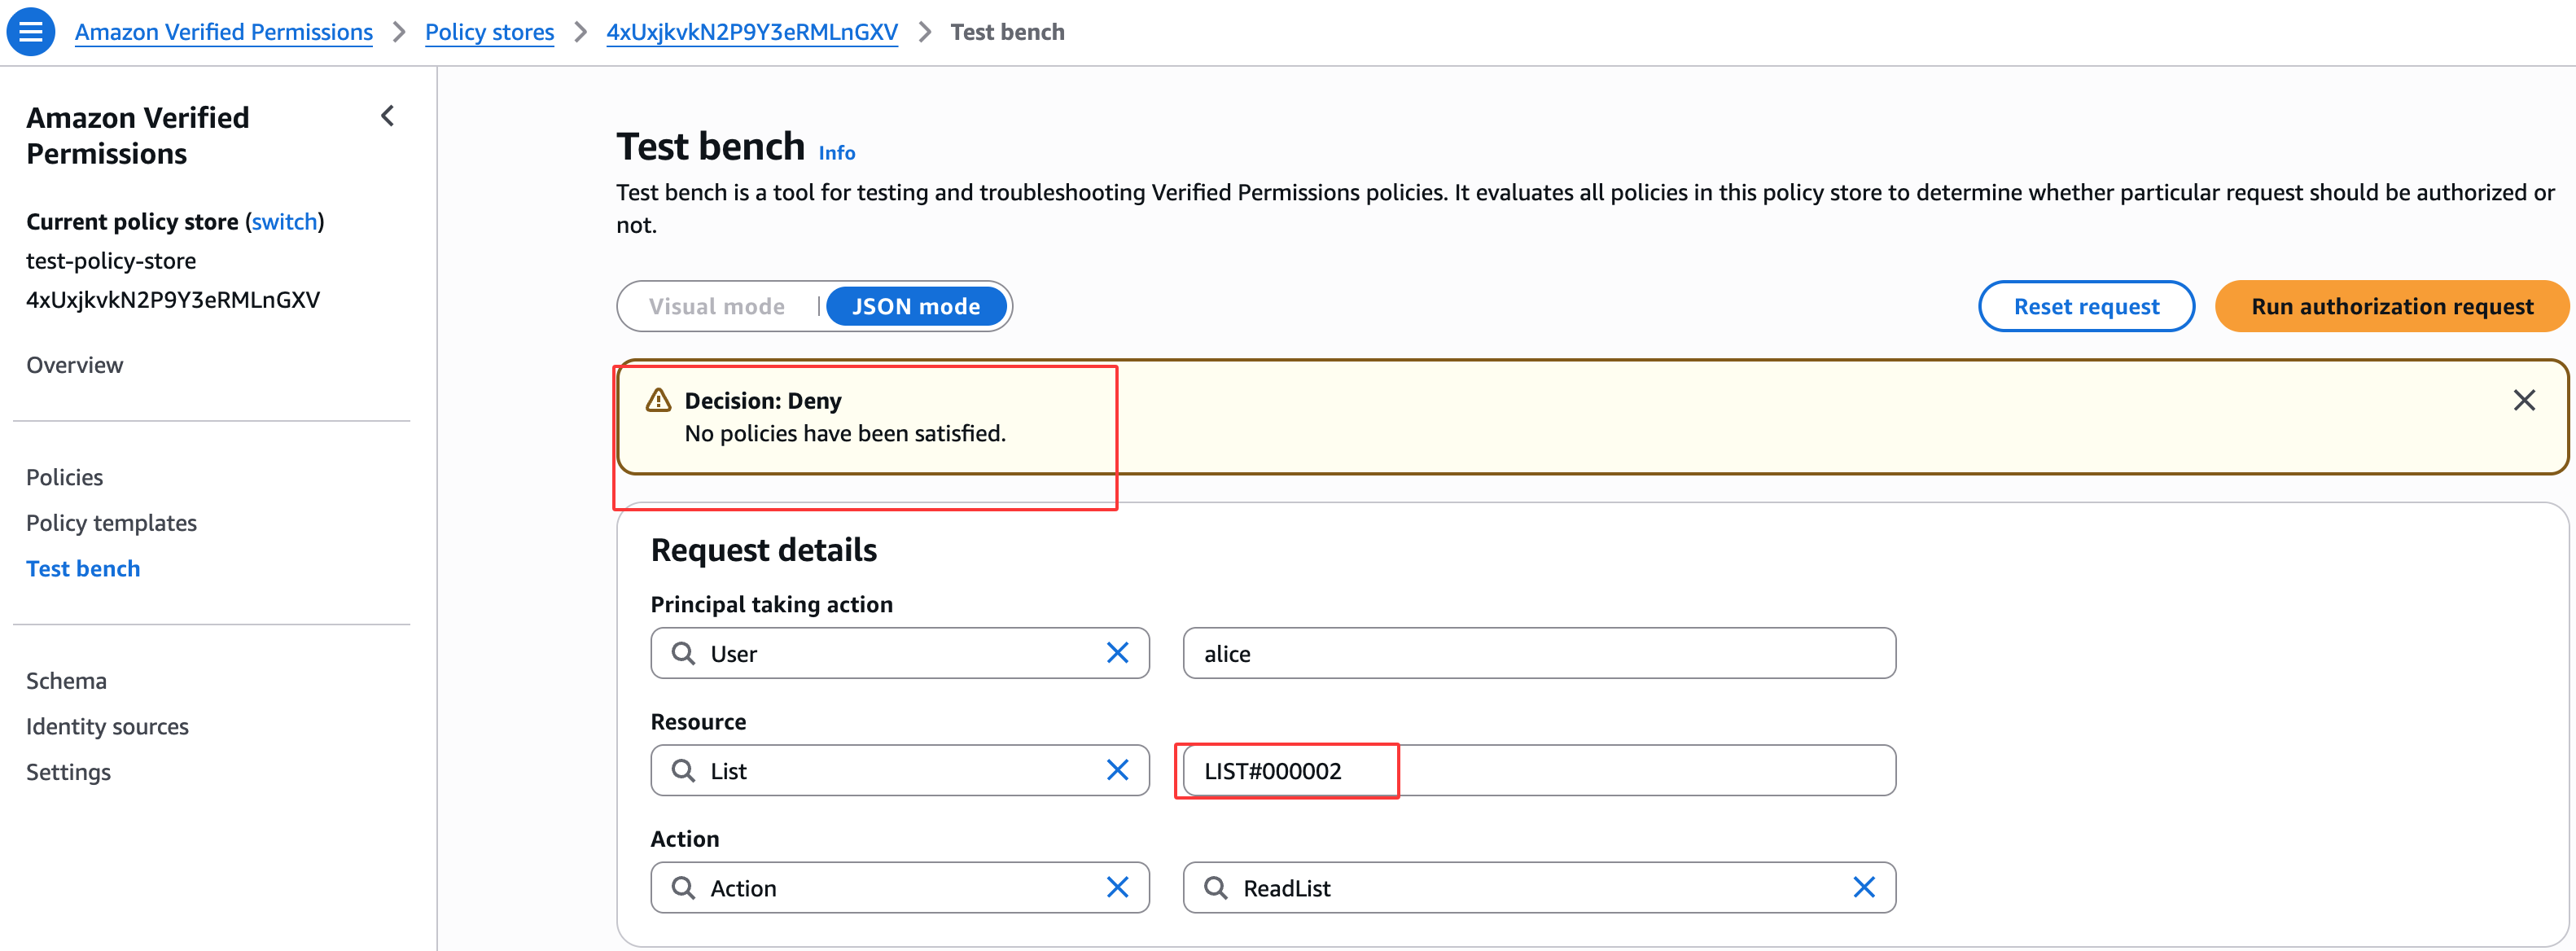
Task: Switch to JSON mode
Action: coord(915,307)
